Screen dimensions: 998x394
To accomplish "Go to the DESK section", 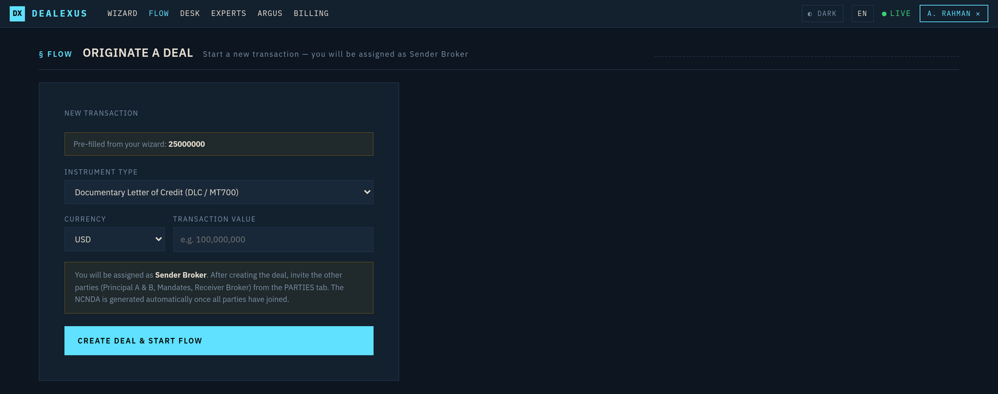I will [190, 13].
